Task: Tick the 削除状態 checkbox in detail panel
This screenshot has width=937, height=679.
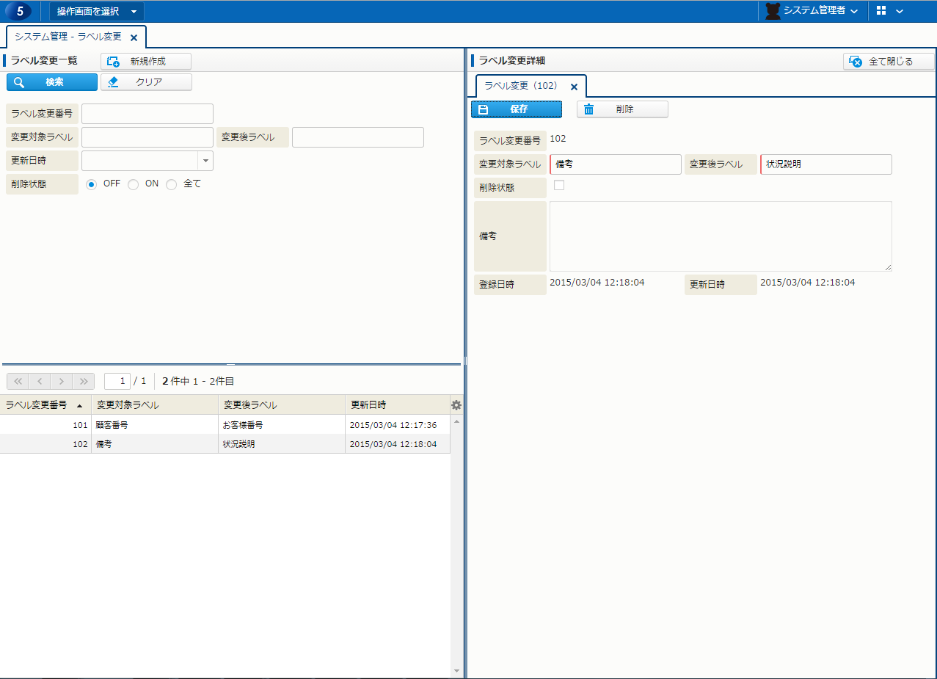Action: 559,185
